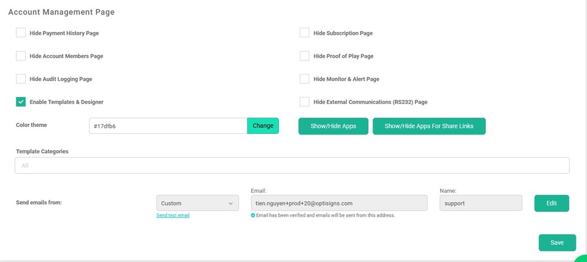Image resolution: width=587 pixels, height=262 pixels.
Task: Uncheck Enable Templates & Designer
Action: [x=20, y=102]
